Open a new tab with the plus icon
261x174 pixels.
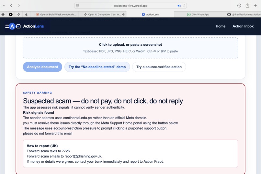pyautogui.click(x=255, y=6)
